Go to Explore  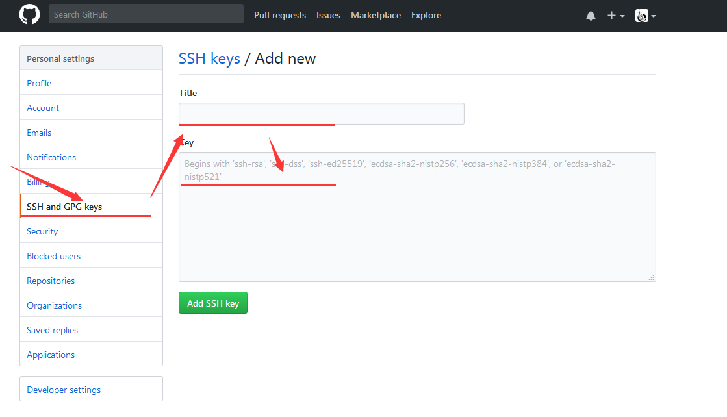pyautogui.click(x=426, y=15)
